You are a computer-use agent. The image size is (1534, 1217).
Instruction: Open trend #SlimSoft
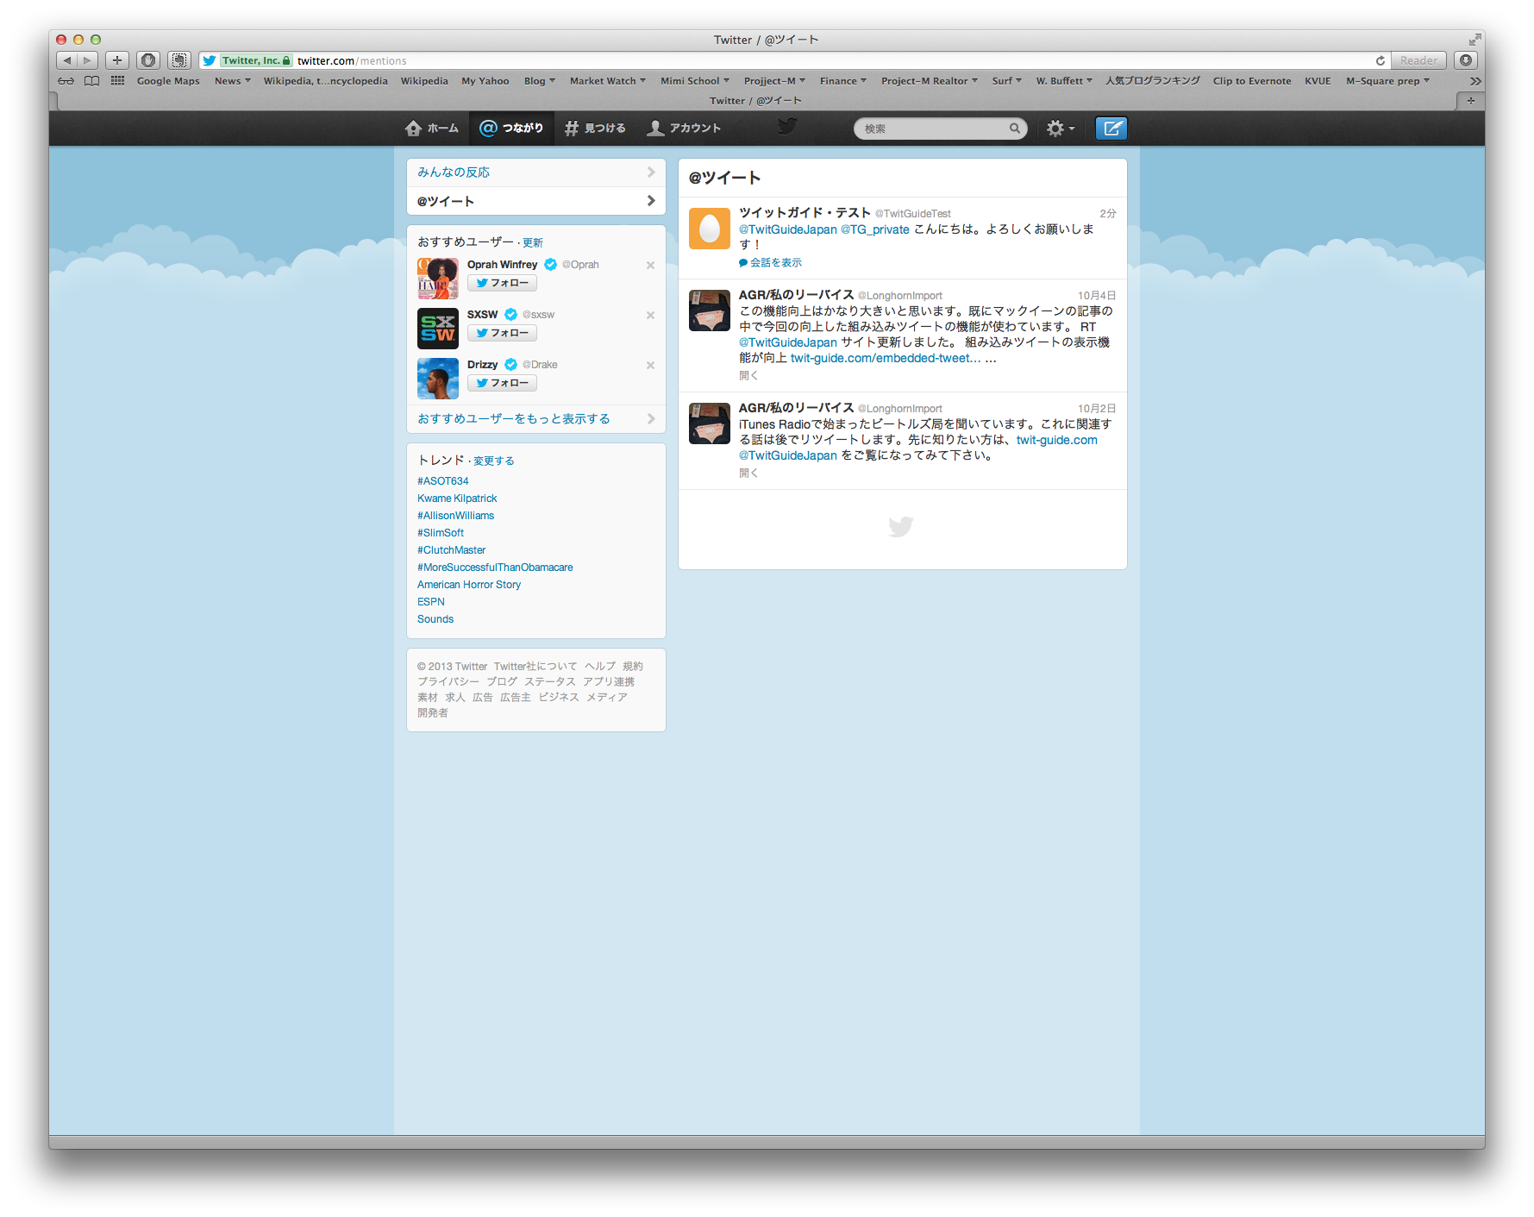pos(441,533)
